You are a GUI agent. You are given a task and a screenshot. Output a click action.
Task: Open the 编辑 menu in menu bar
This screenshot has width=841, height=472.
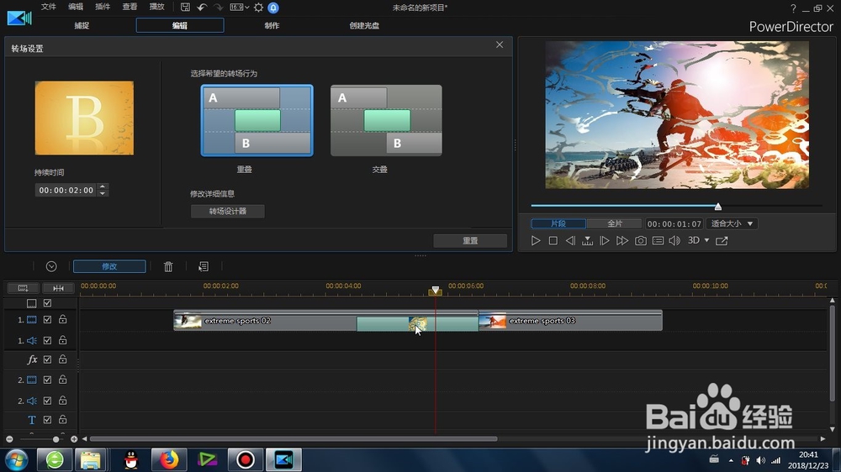[x=76, y=7]
